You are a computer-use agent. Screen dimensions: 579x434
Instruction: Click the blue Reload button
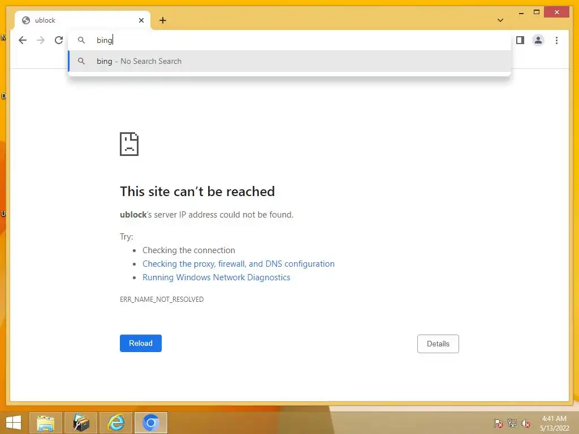pos(141,343)
